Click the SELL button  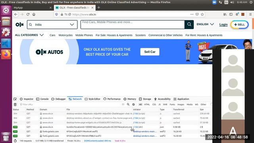[x=239, y=25]
